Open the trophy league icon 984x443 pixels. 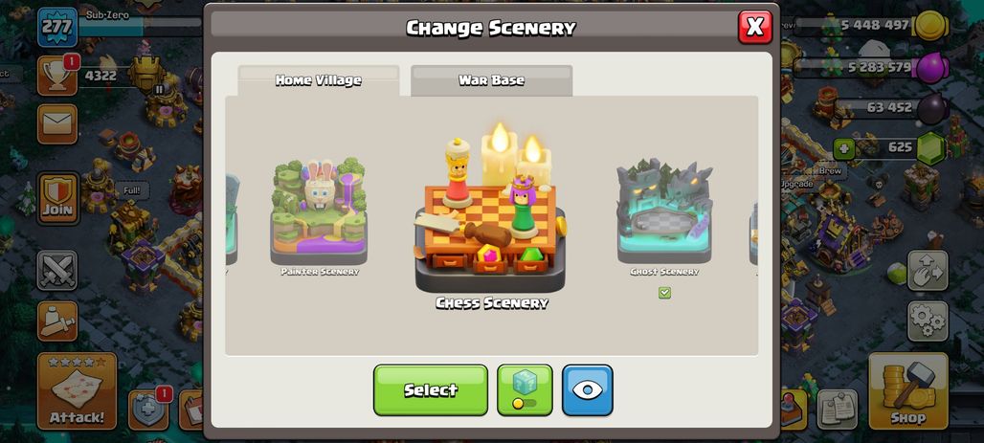[x=57, y=76]
